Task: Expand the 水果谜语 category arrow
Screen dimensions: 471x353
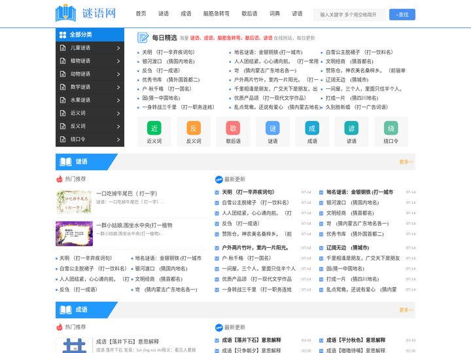Action: coord(118,100)
